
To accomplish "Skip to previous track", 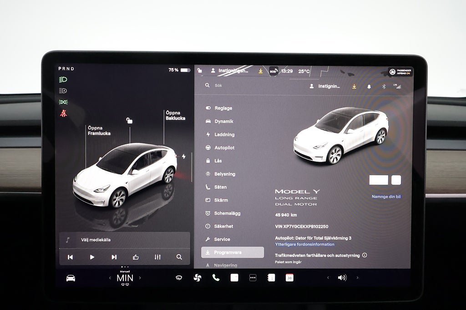I will 70,257.
